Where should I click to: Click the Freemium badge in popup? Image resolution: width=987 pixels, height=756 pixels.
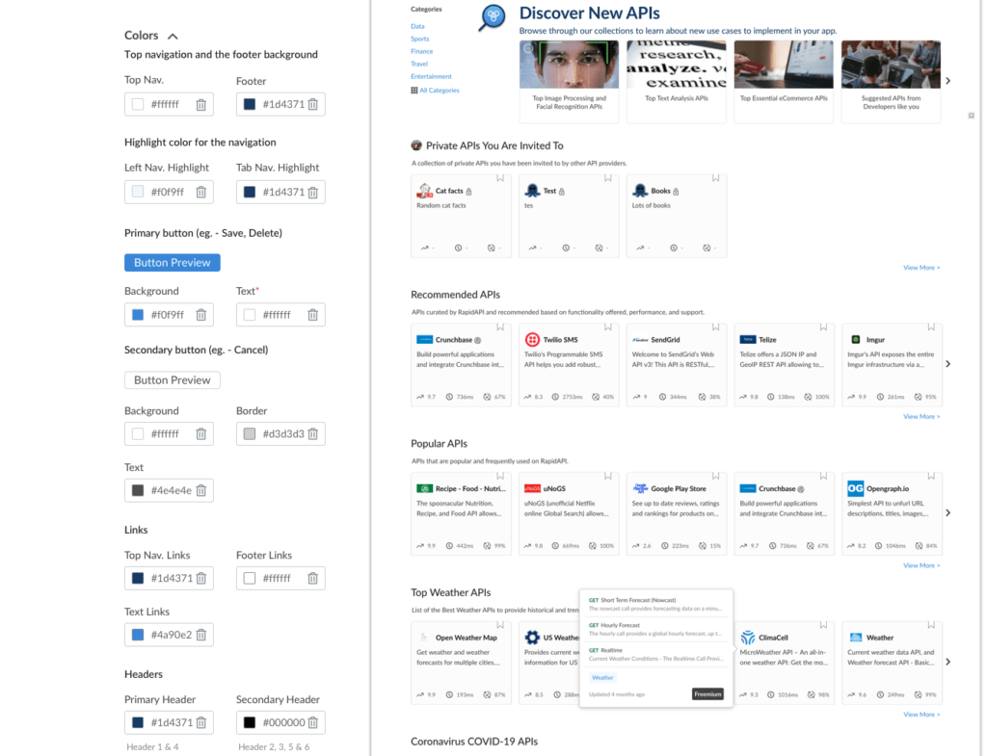tap(707, 694)
